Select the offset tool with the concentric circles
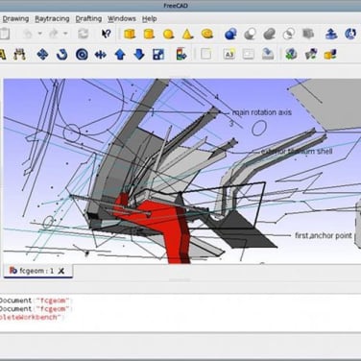 [x=82, y=55]
